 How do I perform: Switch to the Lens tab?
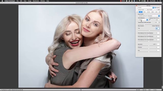point(156,12)
